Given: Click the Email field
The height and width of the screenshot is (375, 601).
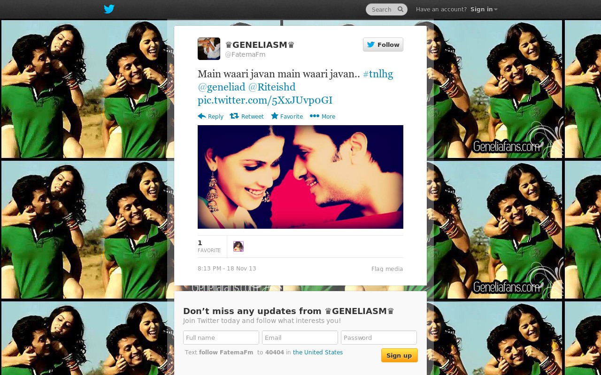Looking at the screenshot, I should (300, 337).
